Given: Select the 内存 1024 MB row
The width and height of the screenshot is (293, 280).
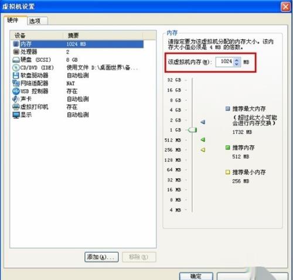Looking at the screenshot, I should click(78, 44).
